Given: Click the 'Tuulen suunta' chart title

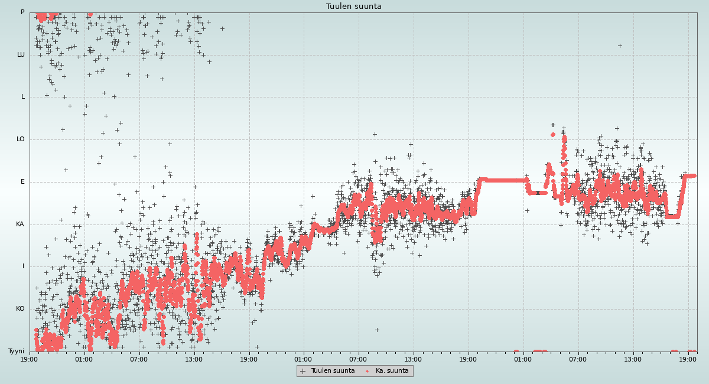Looking at the screenshot, I should pos(354,6).
